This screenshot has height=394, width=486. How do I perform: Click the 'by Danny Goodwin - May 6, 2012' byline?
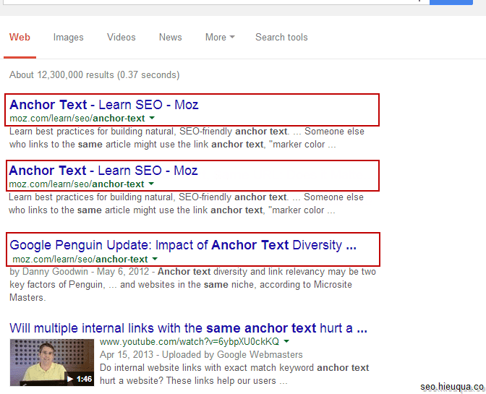coord(80,271)
